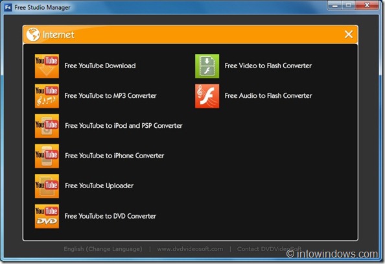Click the Internet globe icon
The height and width of the screenshot is (264, 385).
click(33, 34)
